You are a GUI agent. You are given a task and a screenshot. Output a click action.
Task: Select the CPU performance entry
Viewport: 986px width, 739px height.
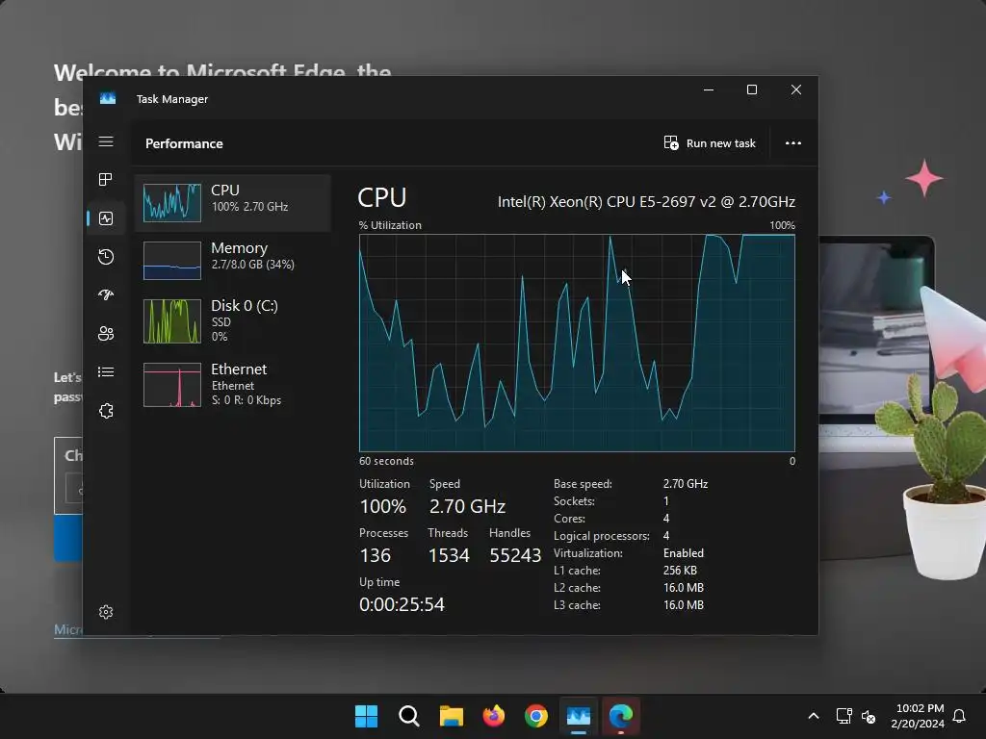click(233, 203)
